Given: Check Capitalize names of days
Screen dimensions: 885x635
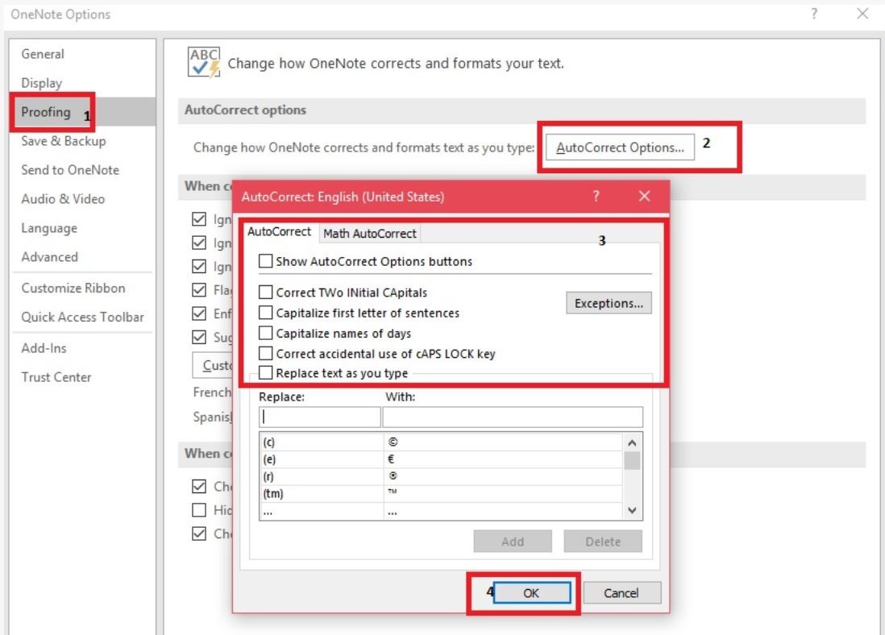Looking at the screenshot, I should 265,333.
